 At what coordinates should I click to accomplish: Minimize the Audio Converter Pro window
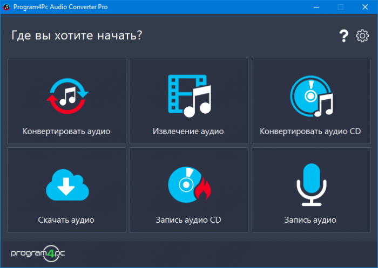click(316, 7)
